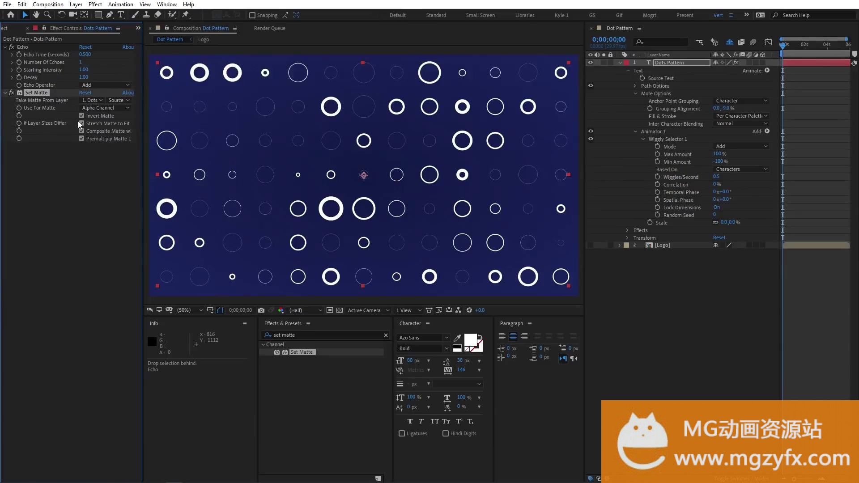Open the Effect menu
This screenshot has height=483, width=859.
(95, 4)
